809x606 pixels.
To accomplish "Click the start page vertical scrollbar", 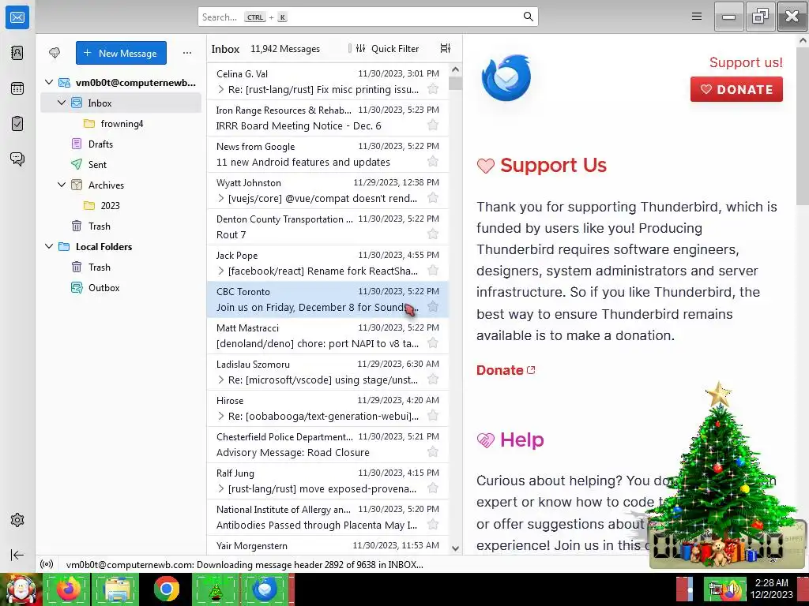I will 803,125.
